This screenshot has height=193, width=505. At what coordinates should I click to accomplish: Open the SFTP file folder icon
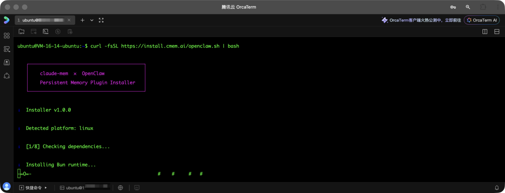pos(22,32)
